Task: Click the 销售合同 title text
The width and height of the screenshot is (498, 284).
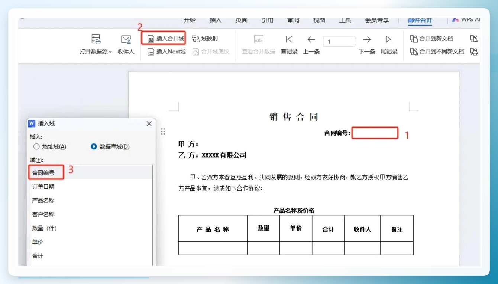Action: click(294, 117)
